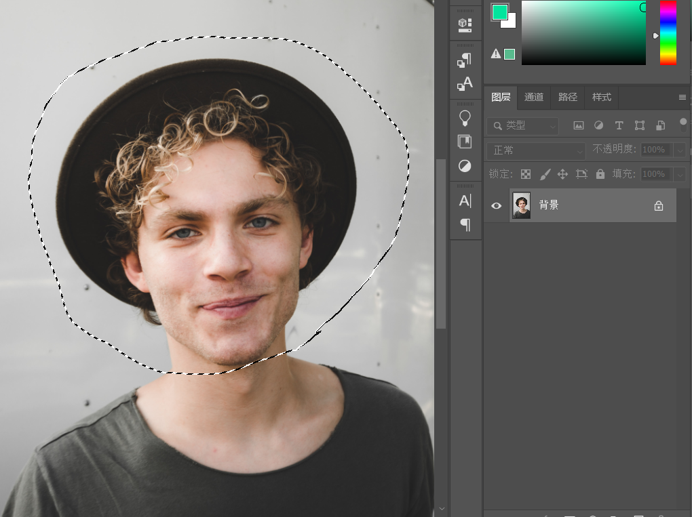Open the Character panel icon
The width and height of the screenshot is (692, 517).
click(465, 201)
